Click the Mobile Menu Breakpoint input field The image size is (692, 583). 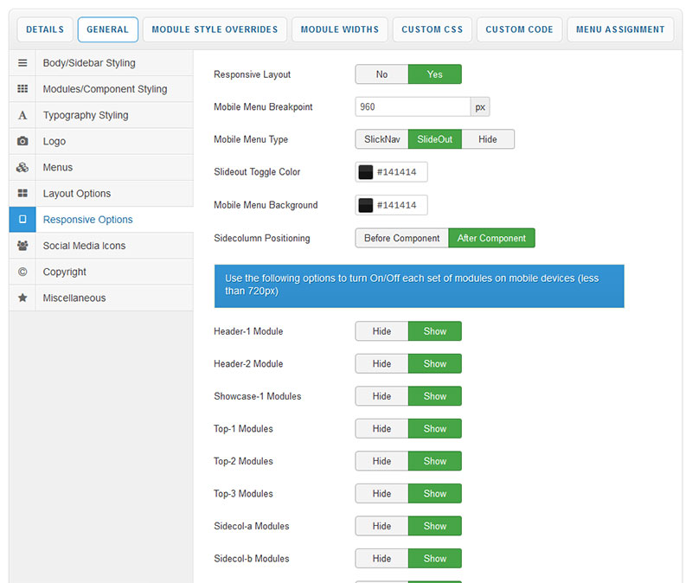413,107
